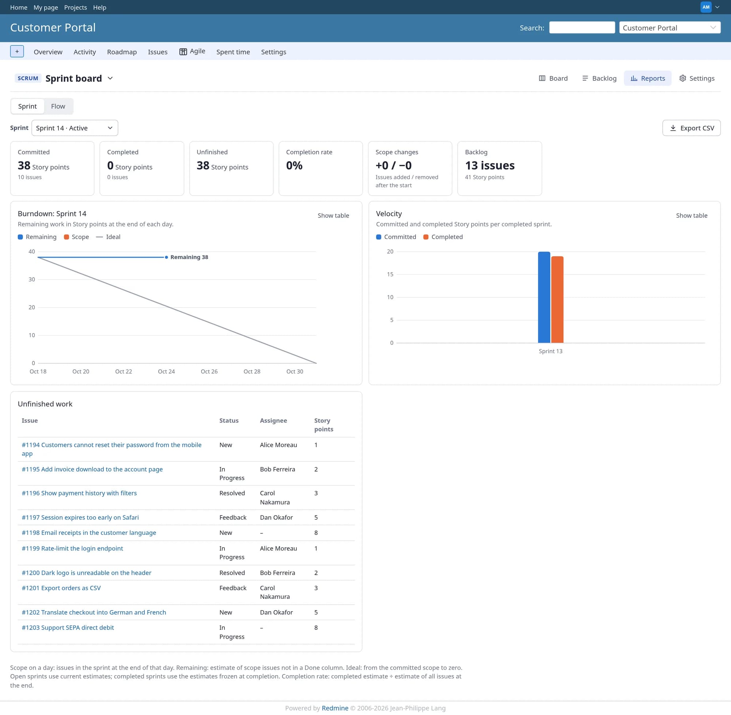This screenshot has height=715, width=731.
Task: Open the Roadmap tab
Action: pos(122,52)
